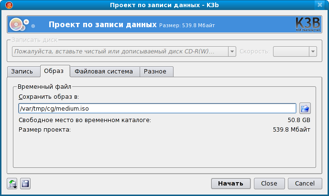Viewport: 329px width, 196px height.
Task: Click the Сохранить образ в: label
Action: [49, 97]
